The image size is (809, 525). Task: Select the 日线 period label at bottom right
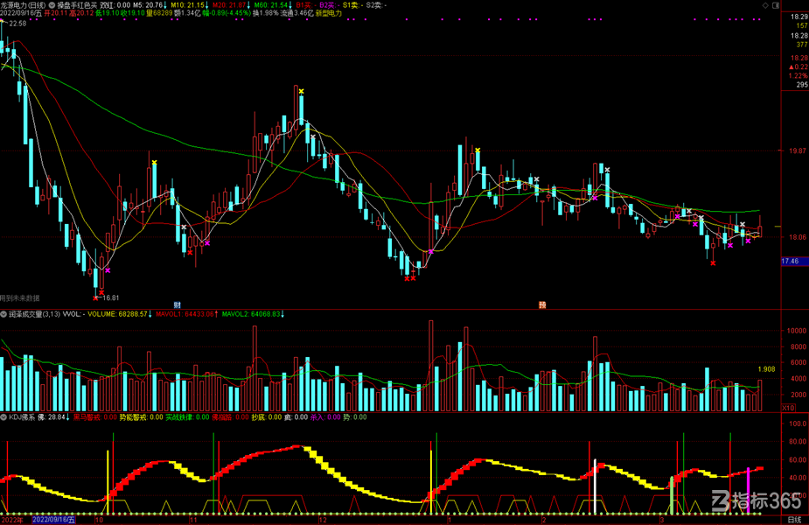click(794, 520)
